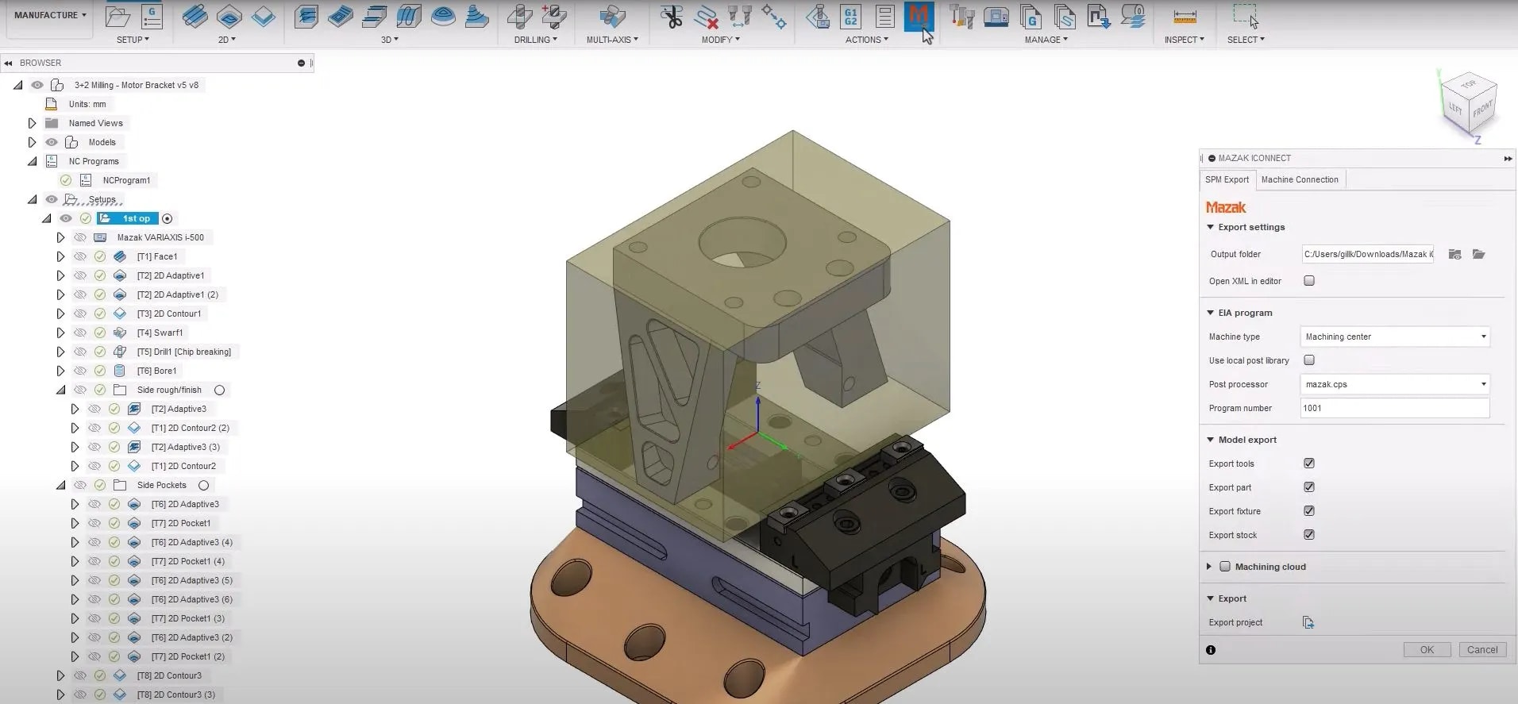Click the OK button
Viewport: 1518px width, 704px height.
click(1427, 650)
